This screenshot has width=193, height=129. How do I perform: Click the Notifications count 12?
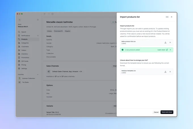(x=38, y=36)
